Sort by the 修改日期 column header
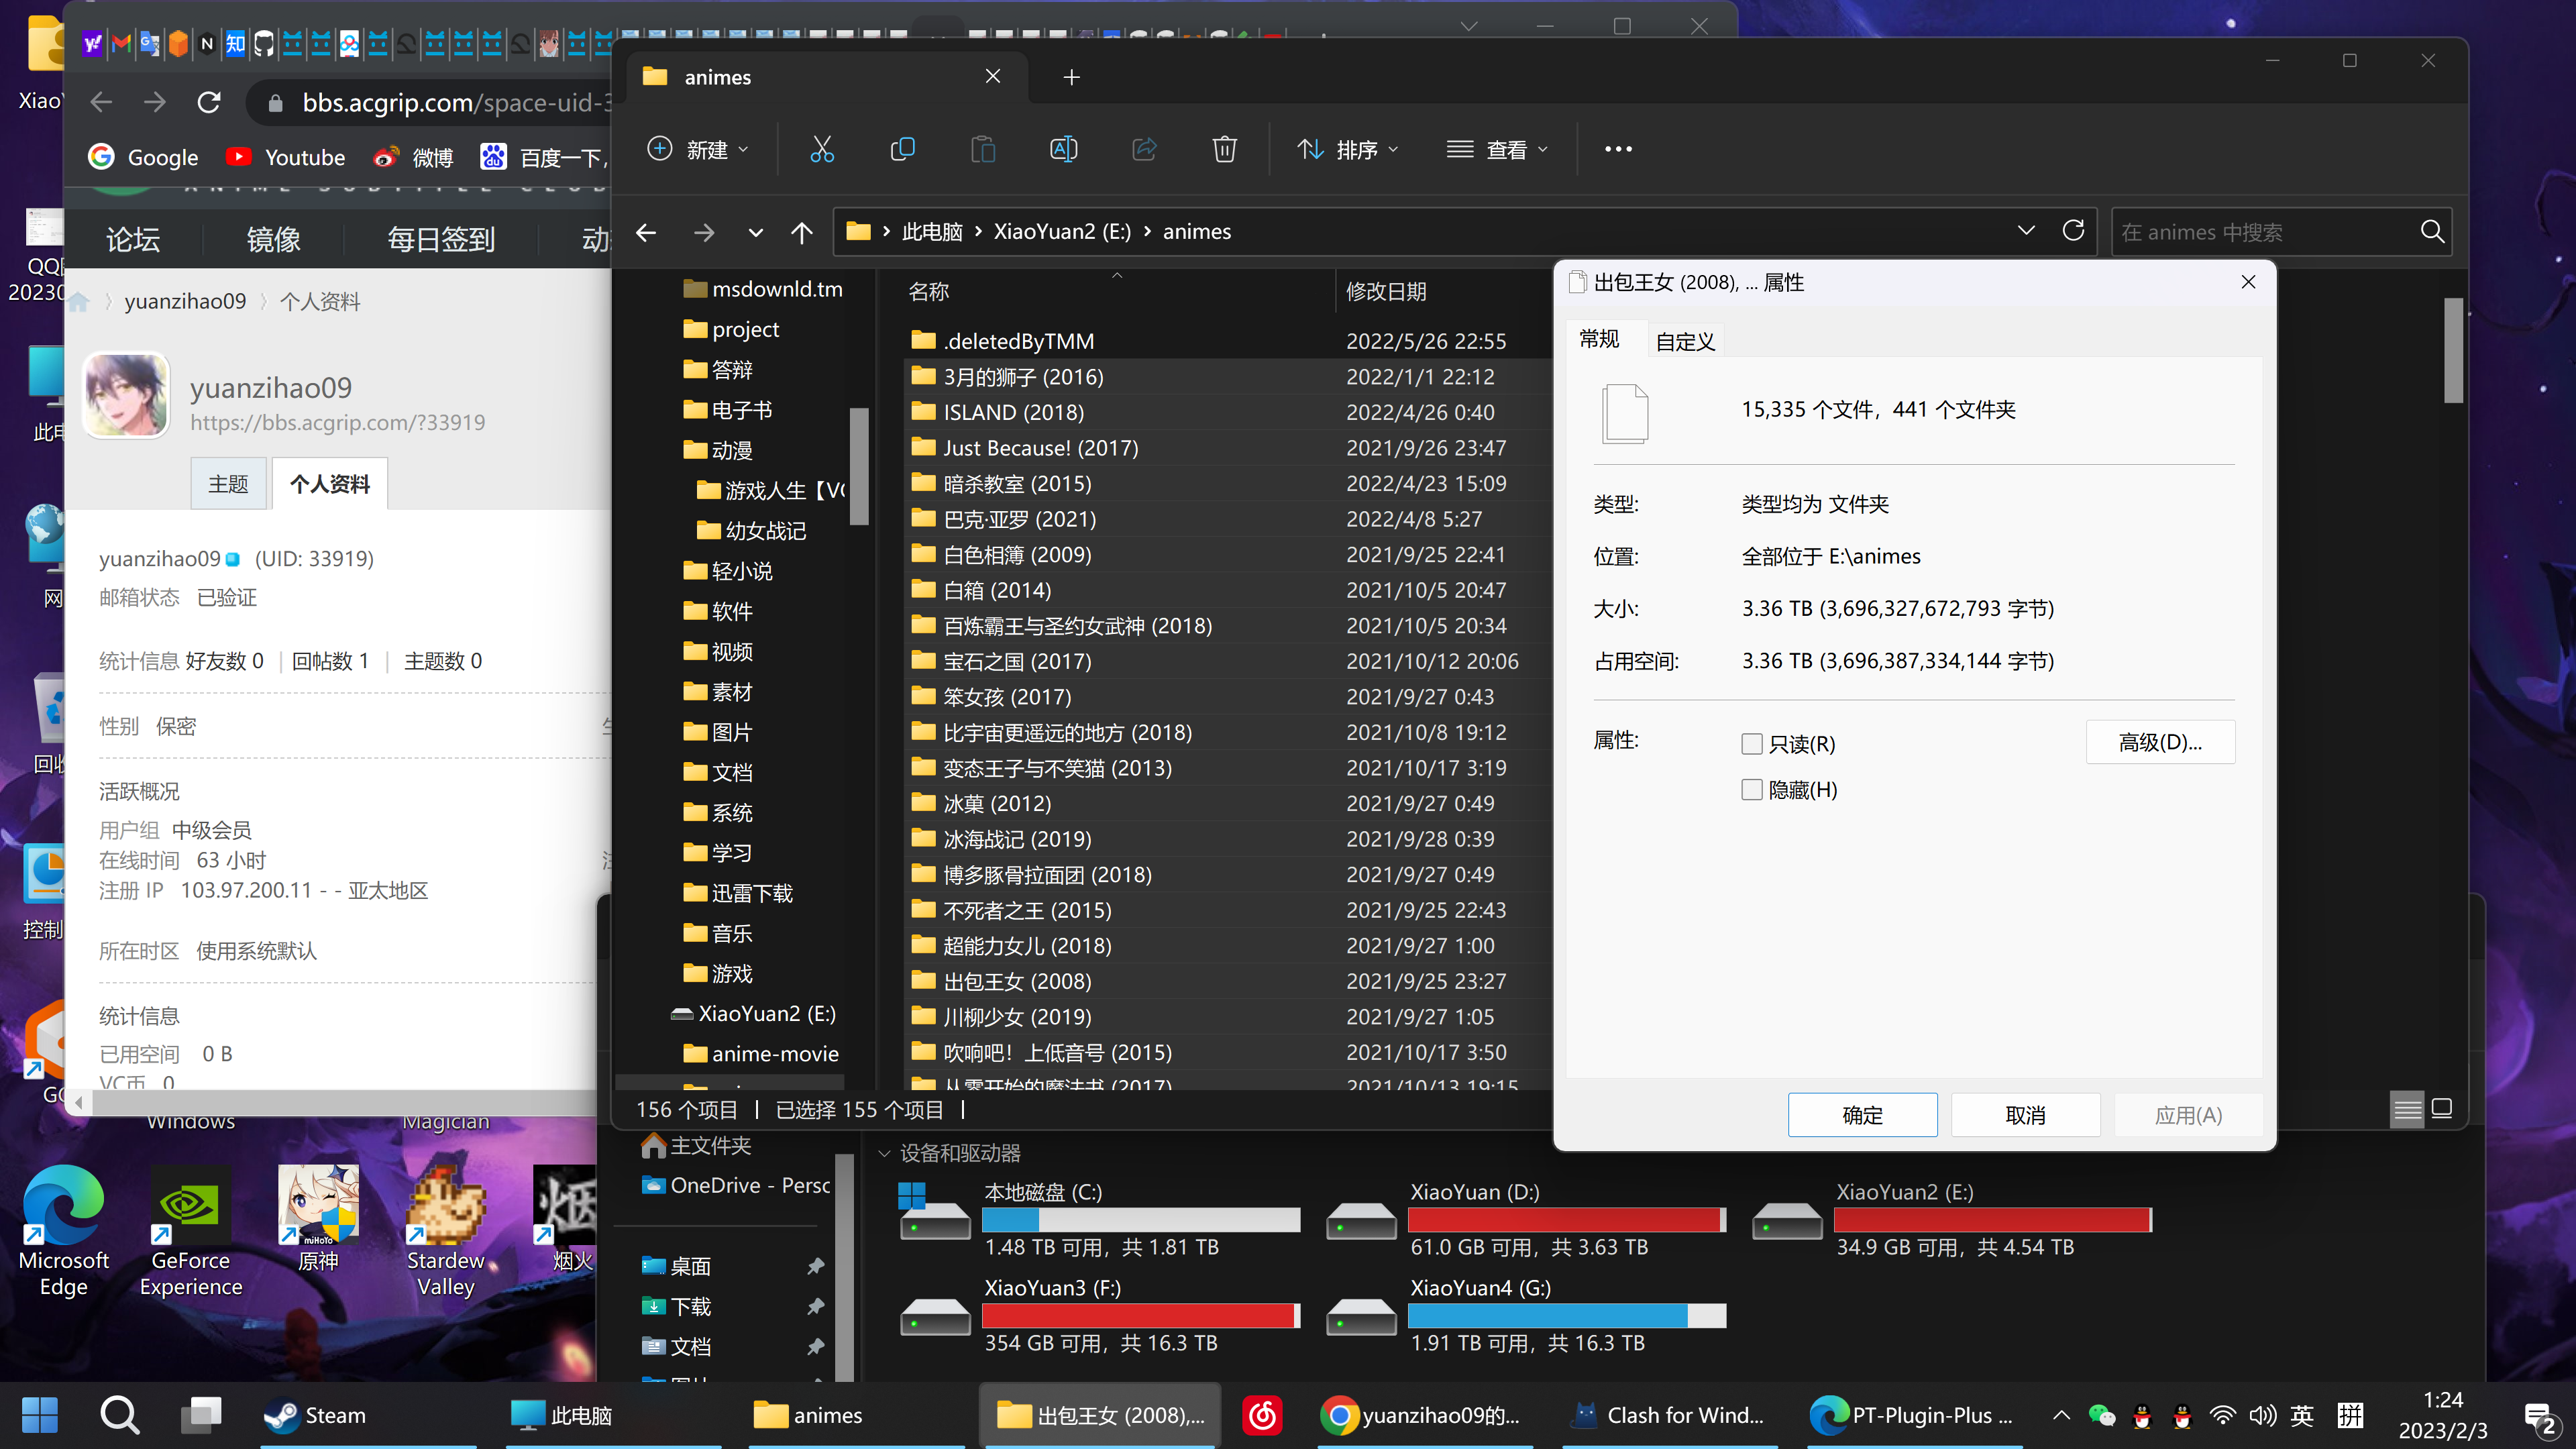This screenshot has height=1449, width=2576. (x=1386, y=291)
